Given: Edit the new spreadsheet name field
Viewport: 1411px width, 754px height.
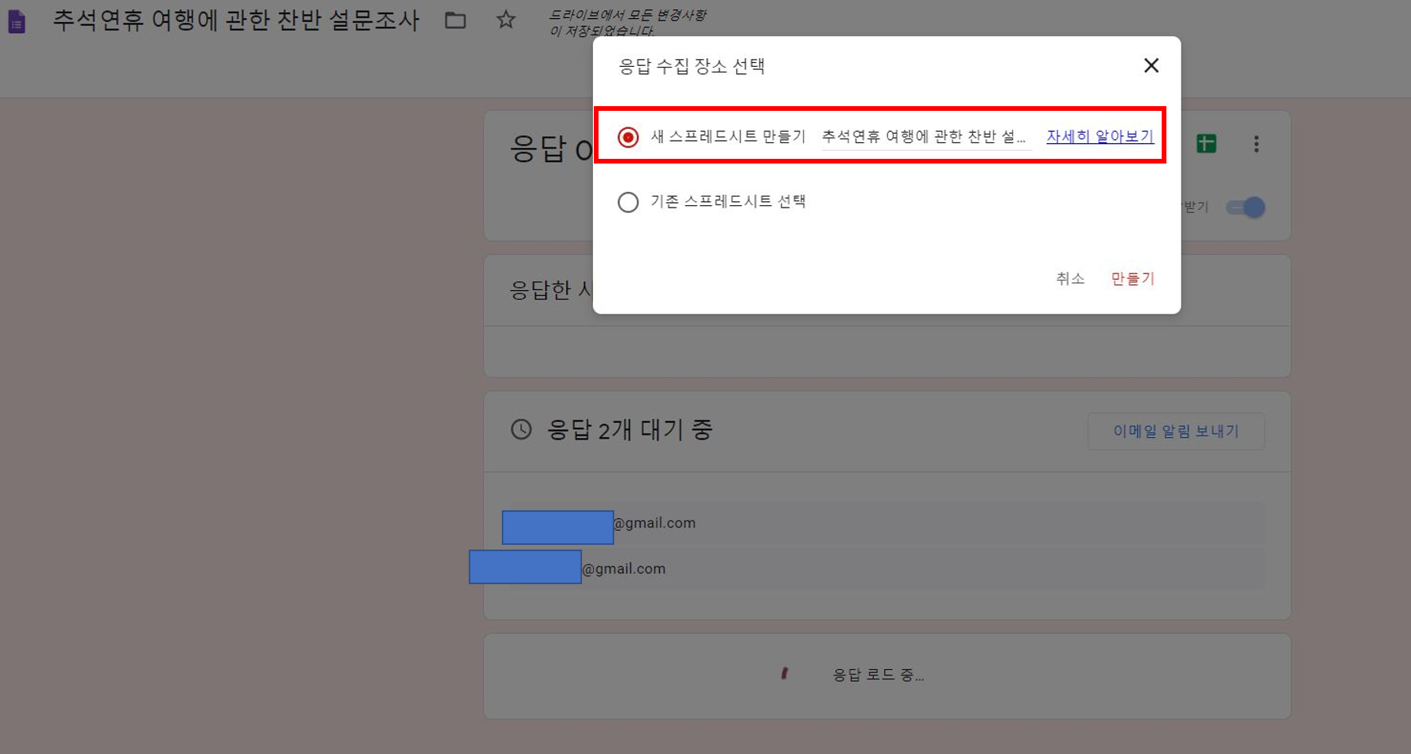Looking at the screenshot, I should tap(926, 137).
